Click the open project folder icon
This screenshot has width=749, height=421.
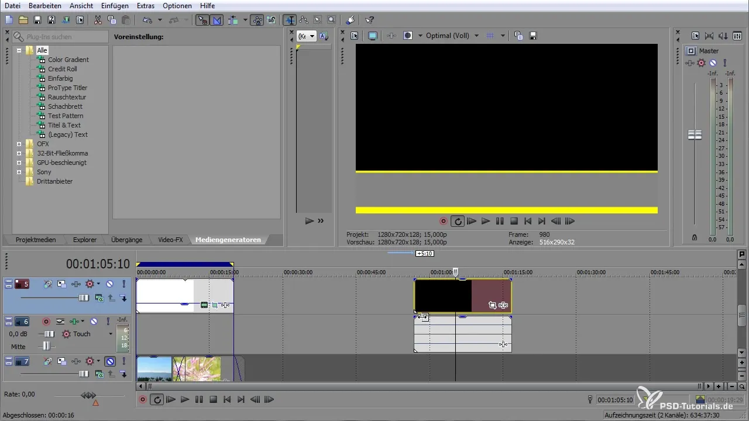click(x=23, y=20)
